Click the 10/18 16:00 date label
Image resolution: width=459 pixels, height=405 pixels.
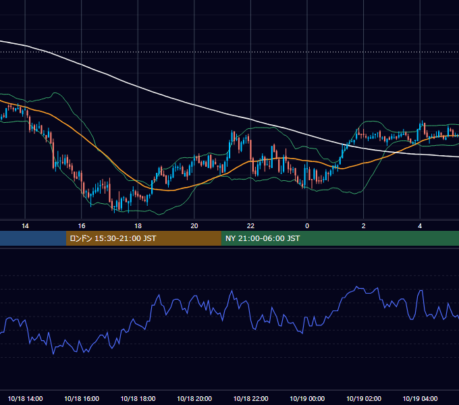pos(82,398)
